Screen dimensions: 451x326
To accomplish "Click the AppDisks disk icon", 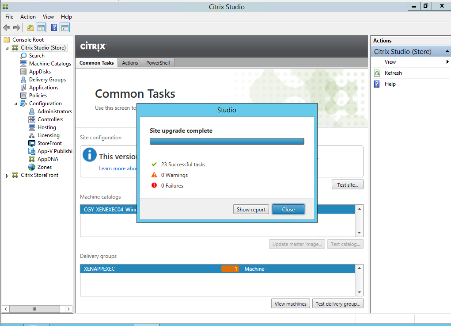I will click(x=23, y=71).
